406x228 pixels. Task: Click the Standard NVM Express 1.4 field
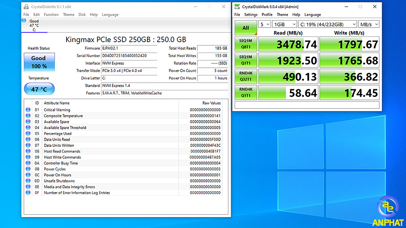(x=165, y=86)
